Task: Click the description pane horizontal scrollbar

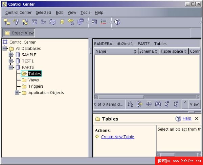Action: coord(167,155)
